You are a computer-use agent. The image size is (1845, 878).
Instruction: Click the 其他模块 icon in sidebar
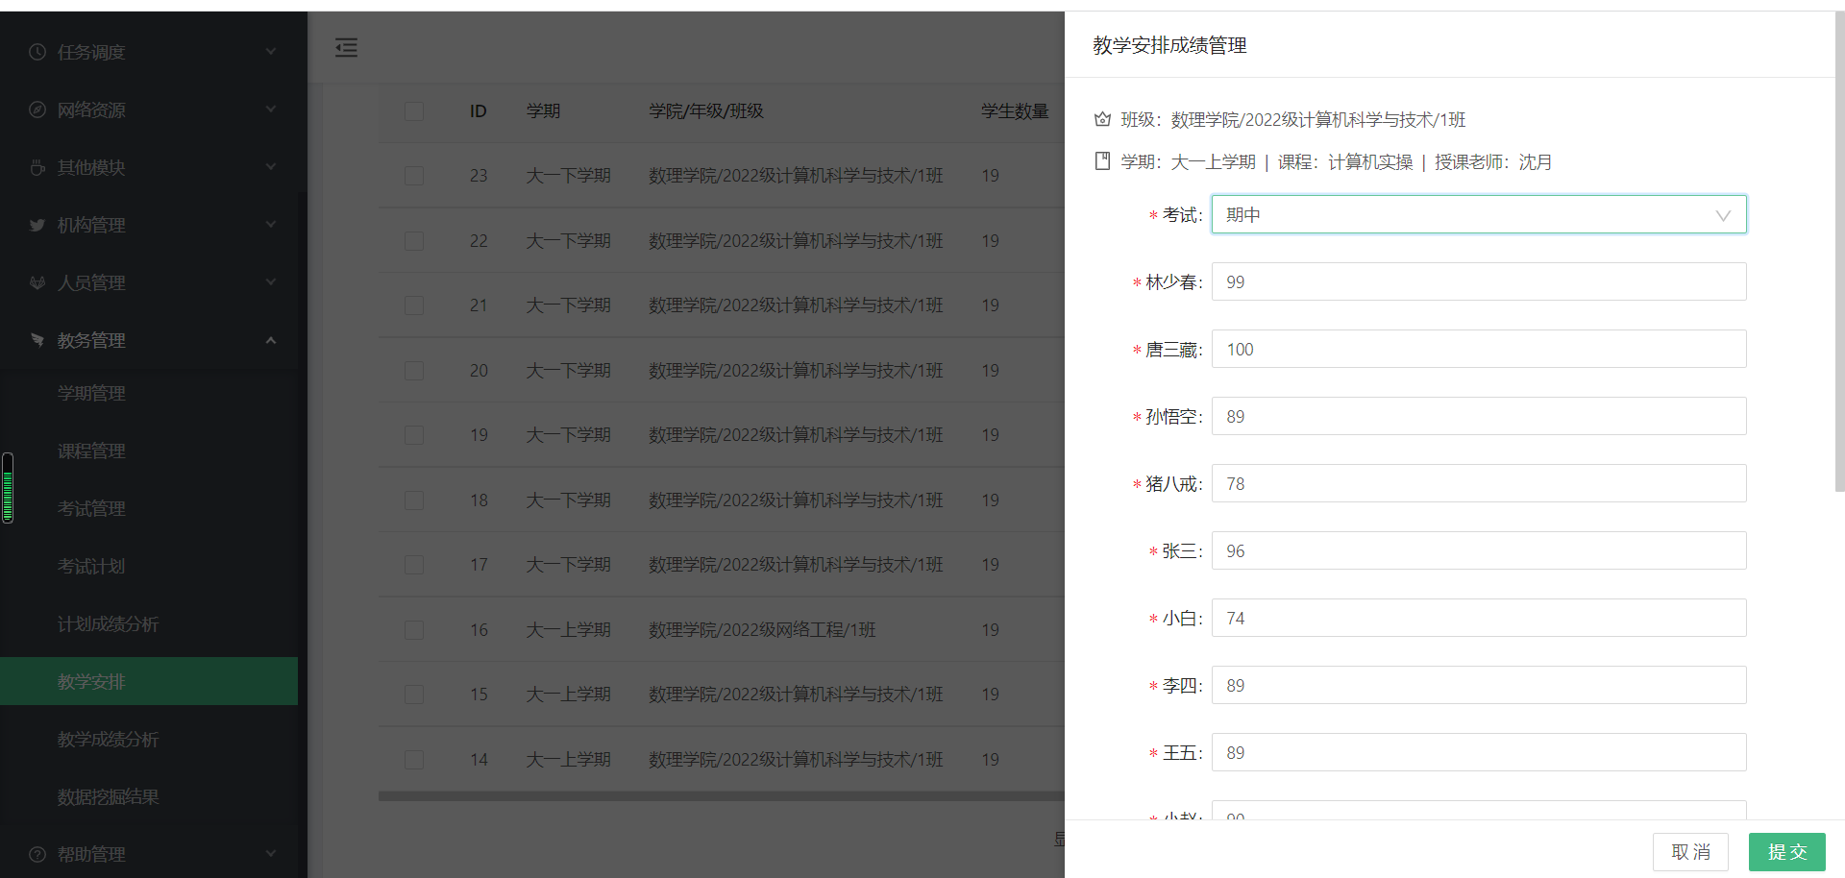[37, 167]
